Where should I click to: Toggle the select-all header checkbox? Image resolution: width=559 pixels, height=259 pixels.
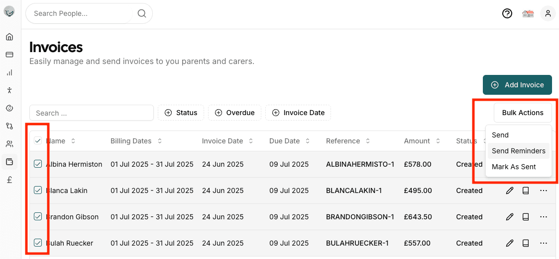[38, 141]
